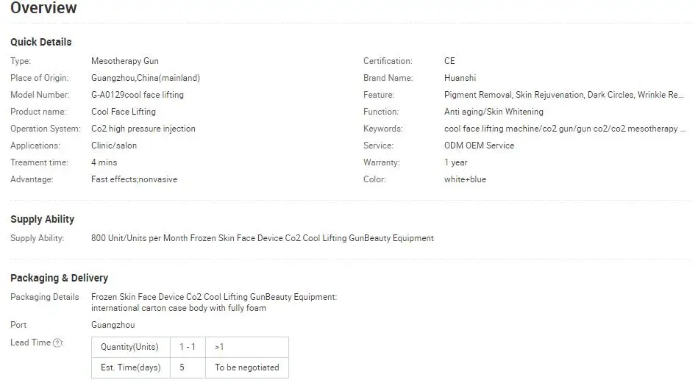Click the 'Keywords:' label
This screenshot has height=391, width=698.
point(382,129)
